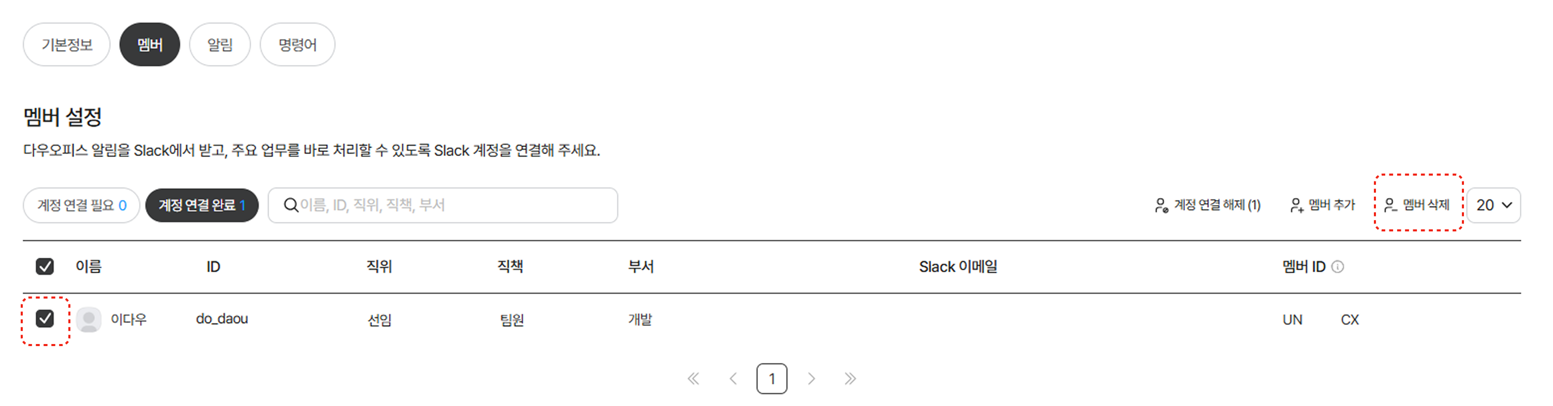Switch to the 알림 tab
The image size is (1553, 406).
(x=220, y=44)
